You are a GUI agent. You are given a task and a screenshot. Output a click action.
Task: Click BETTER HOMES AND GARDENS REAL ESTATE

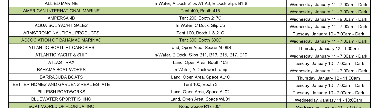point(61,84)
